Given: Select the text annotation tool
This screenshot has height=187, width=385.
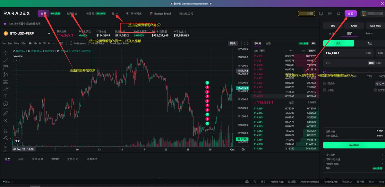Looking at the screenshot, I should tap(5, 96).
